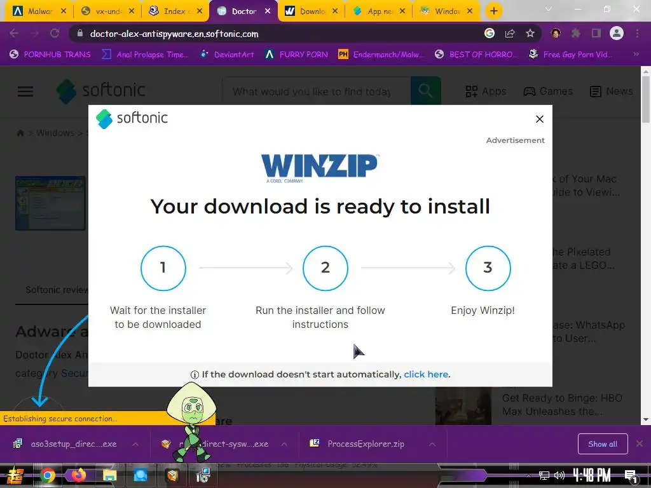Click the WinZip logo in the advertisement
This screenshot has width=651, height=488.
(320, 168)
